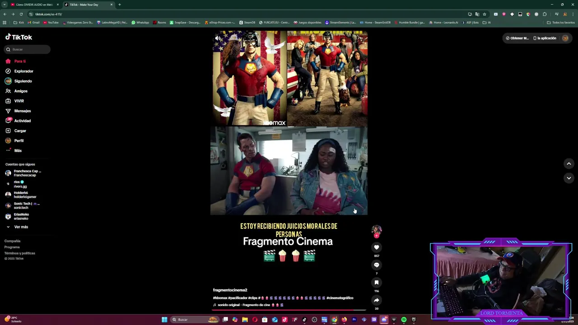
Task: Click the Buscar search field
Action: coord(28,49)
